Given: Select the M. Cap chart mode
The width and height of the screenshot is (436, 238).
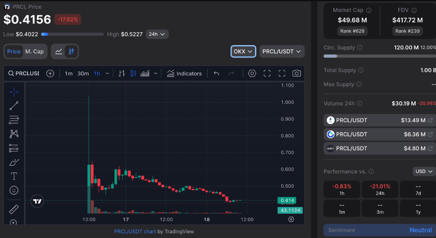Looking at the screenshot, I should coord(35,52).
